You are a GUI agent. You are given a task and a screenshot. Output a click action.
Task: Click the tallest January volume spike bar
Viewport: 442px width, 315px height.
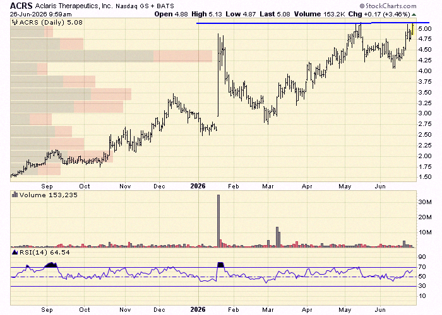pos(218,221)
